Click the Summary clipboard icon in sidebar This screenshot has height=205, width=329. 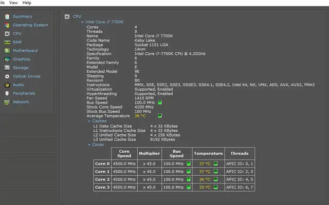pos(7,16)
